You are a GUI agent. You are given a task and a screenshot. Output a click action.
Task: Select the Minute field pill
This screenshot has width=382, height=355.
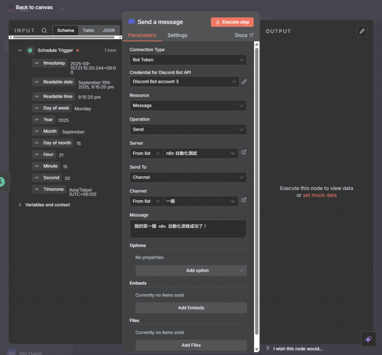pyautogui.click(x=46, y=166)
